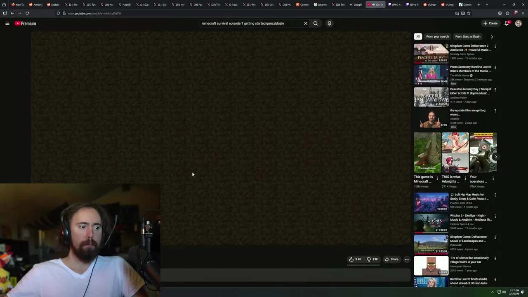Open options for Lofi Hip Hop Music video
The height and width of the screenshot is (297, 528).
click(x=495, y=195)
